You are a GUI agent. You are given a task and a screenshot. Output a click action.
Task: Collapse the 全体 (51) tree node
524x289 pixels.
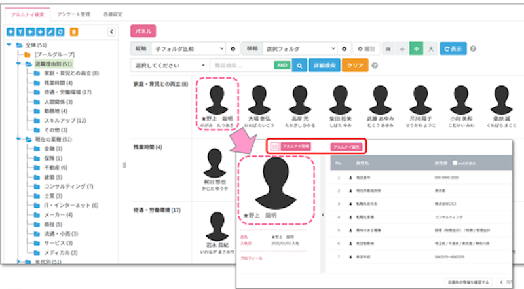9,45
